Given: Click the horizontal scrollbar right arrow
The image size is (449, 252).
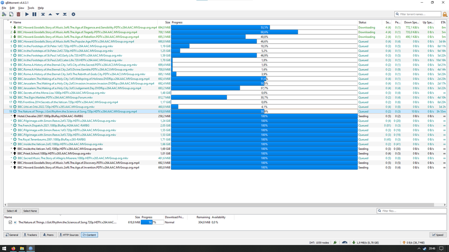Looking at the screenshot, I should [445, 205].
